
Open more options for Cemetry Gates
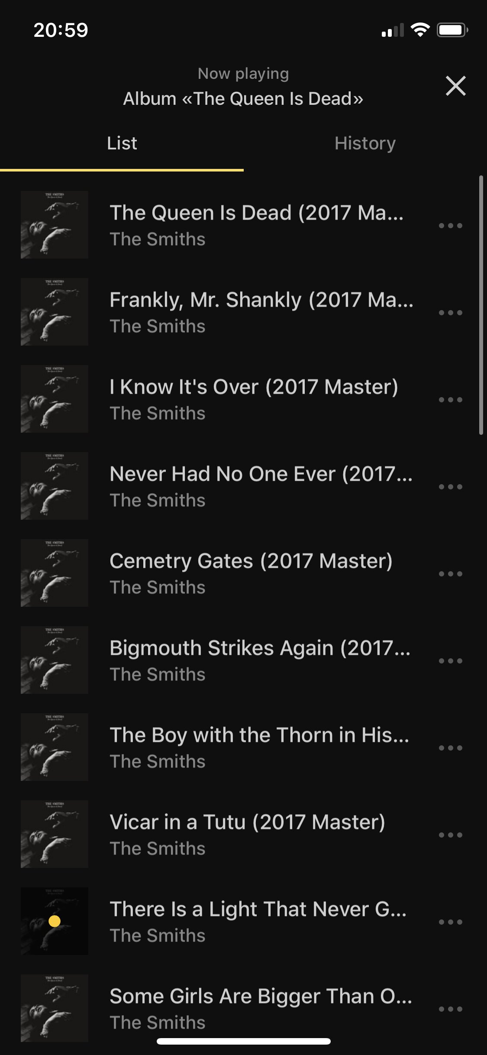[x=451, y=574]
